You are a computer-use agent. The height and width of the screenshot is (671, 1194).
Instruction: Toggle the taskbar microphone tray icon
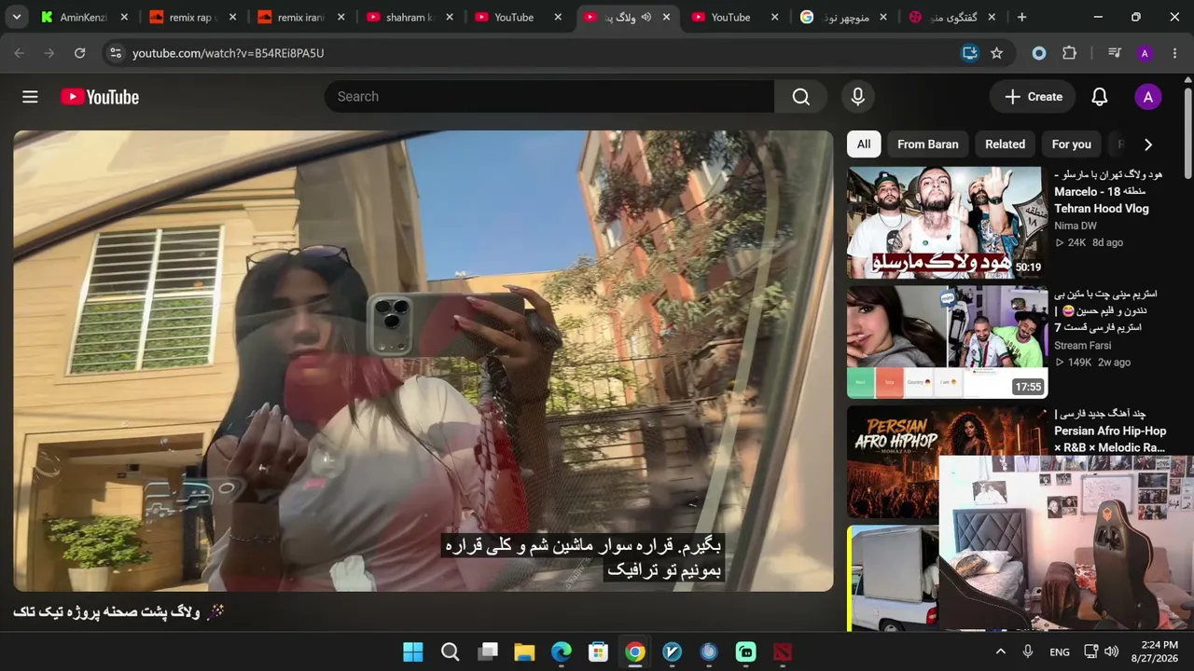[1028, 651]
